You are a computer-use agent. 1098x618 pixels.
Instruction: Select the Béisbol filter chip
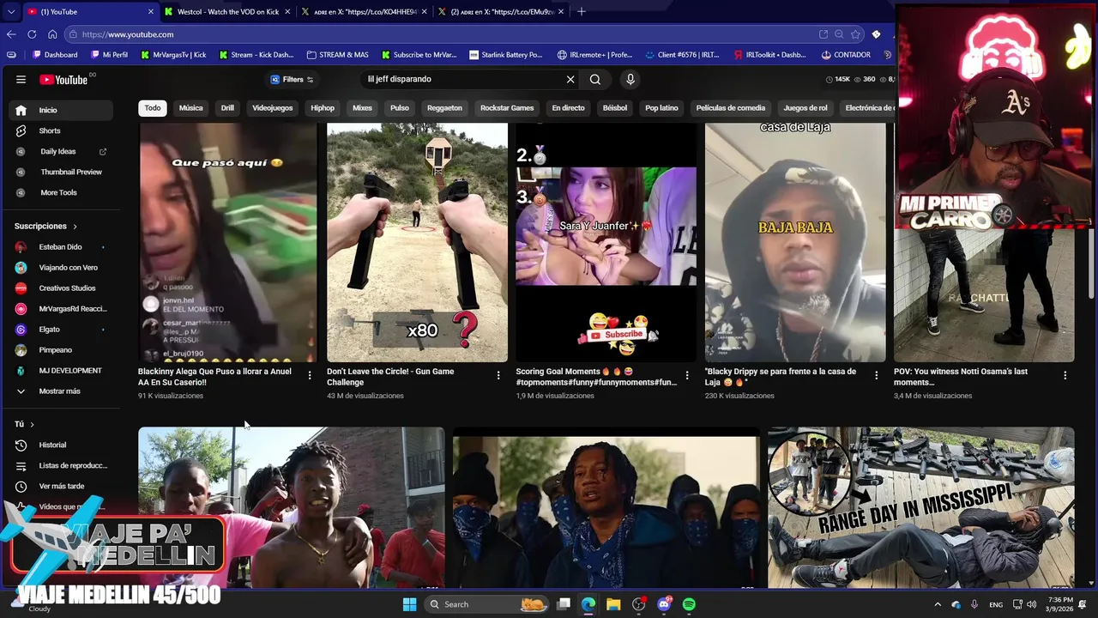click(615, 108)
